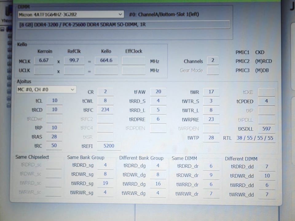The image size is (295, 221).
Task: Click the tWRRD_sg value 19
Action: [105, 183]
